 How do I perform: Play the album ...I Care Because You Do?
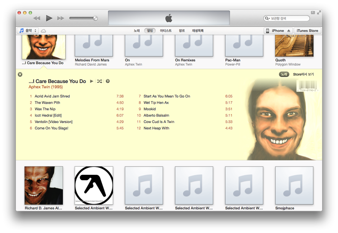(92, 81)
